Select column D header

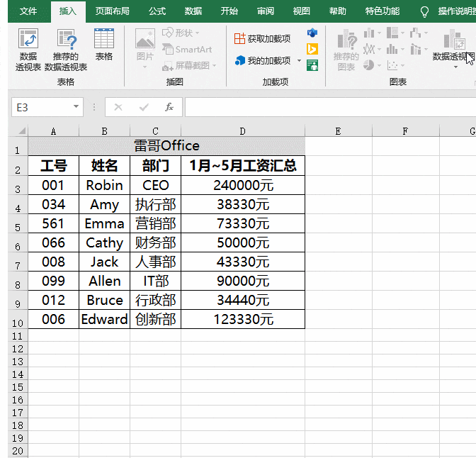[243, 131]
